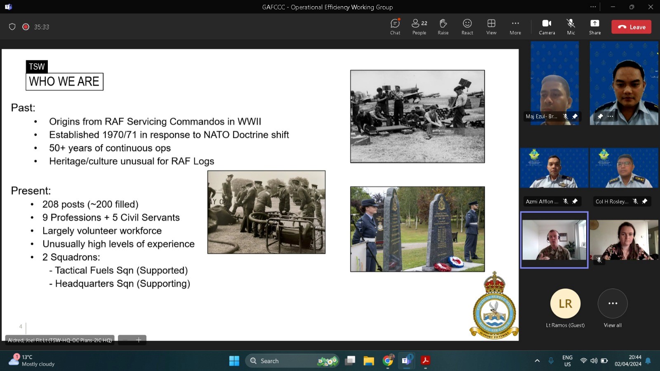Open the clock and calendar flyout
This screenshot has height=371, width=660.
pos(628,361)
